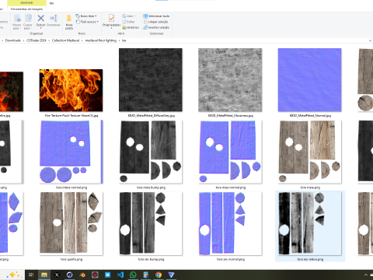The height and width of the screenshot is (280, 373).
Task: Expand the chevron after Downloads in breadcrumb
Action: coord(23,40)
